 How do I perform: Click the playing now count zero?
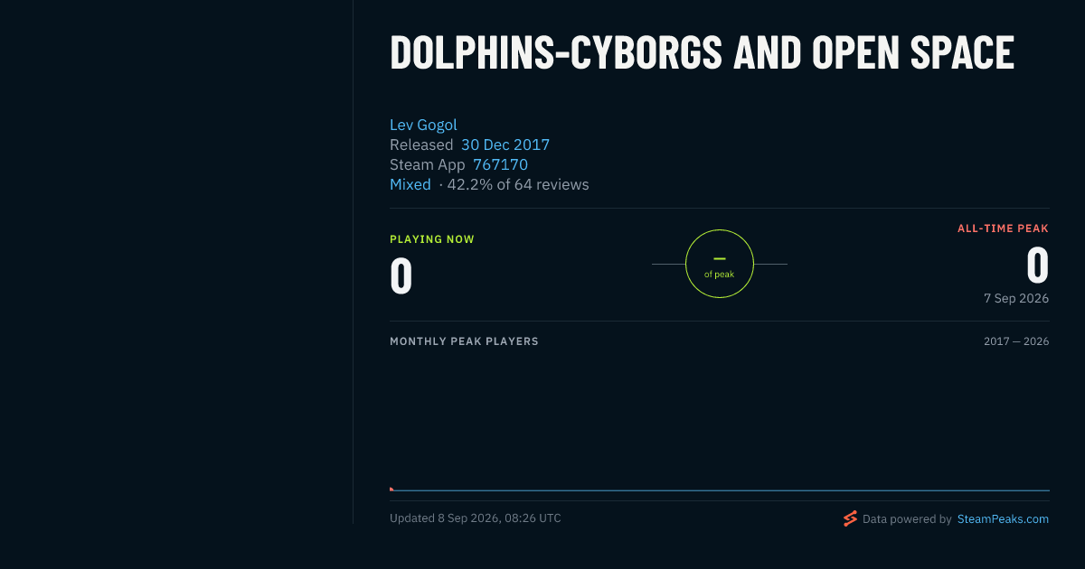[x=401, y=276]
